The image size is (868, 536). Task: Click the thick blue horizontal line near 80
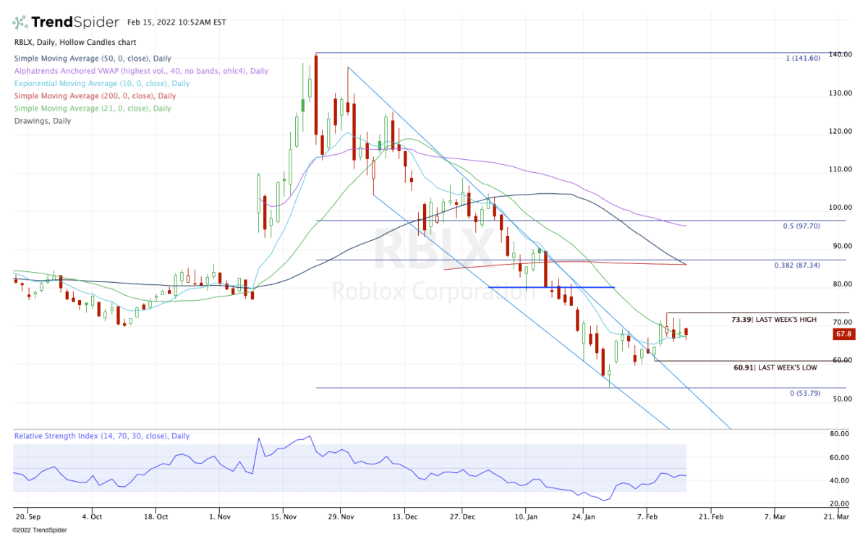coord(551,287)
